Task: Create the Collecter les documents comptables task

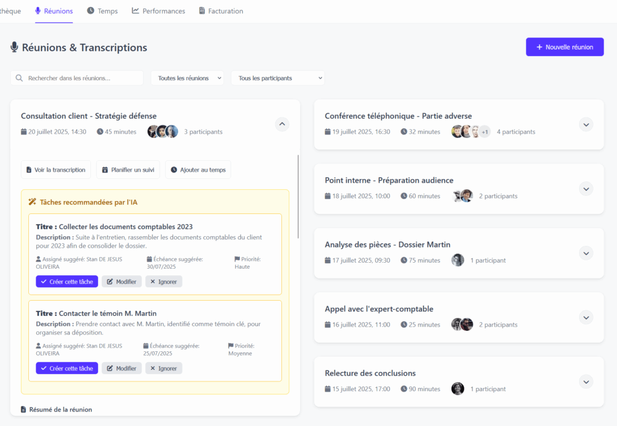Action: pyautogui.click(x=67, y=281)
